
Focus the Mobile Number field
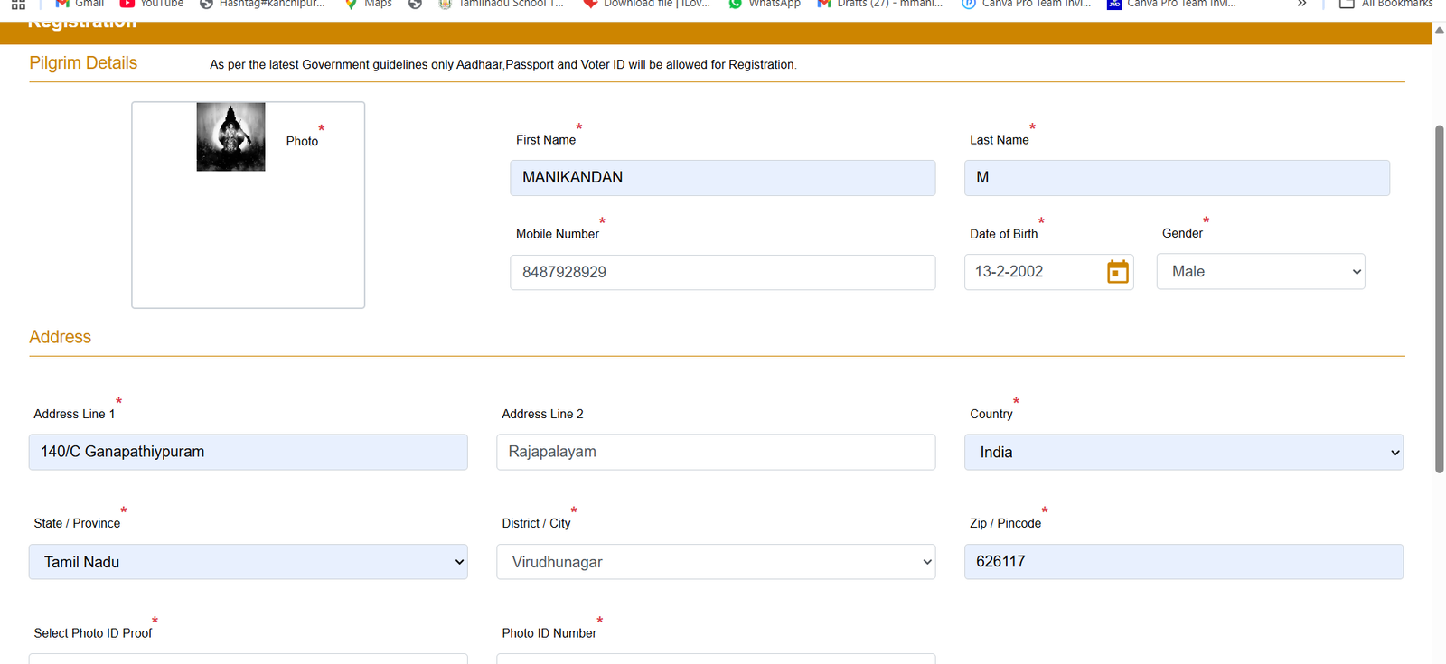click(722, 272)
